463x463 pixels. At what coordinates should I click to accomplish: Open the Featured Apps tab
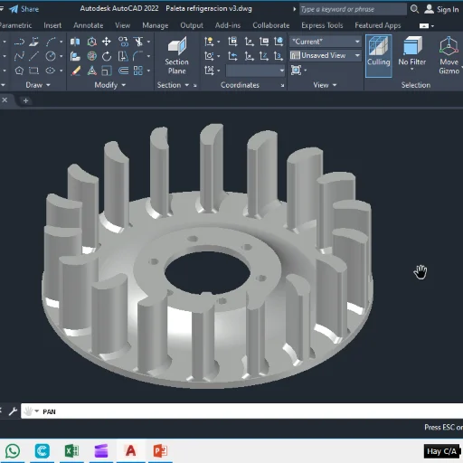click(378, 25)
